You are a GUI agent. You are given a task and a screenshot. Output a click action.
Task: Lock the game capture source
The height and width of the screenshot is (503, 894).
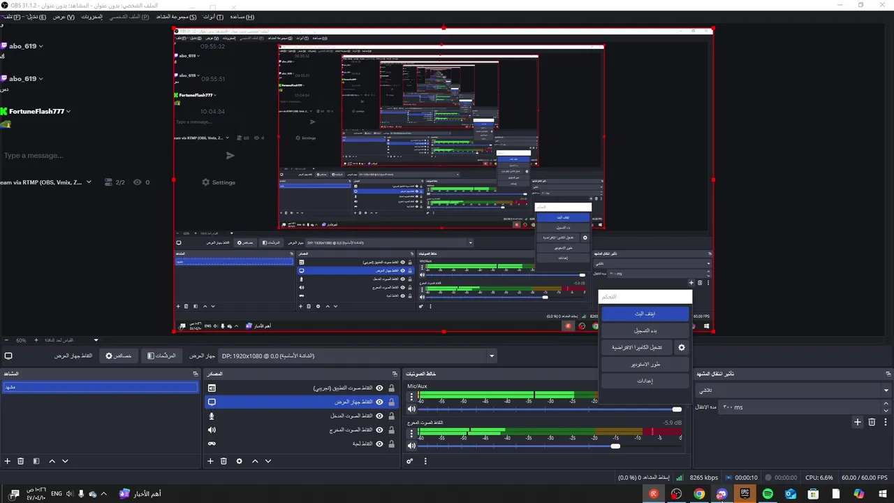pos(391,444)
